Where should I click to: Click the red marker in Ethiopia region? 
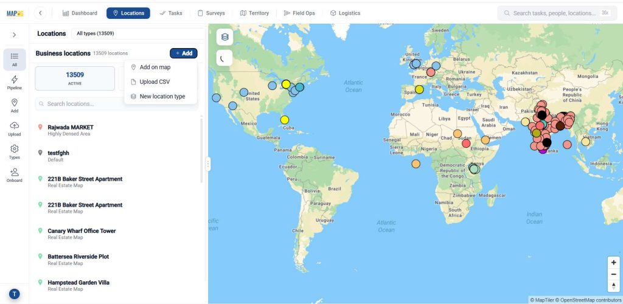coord(466,143)
